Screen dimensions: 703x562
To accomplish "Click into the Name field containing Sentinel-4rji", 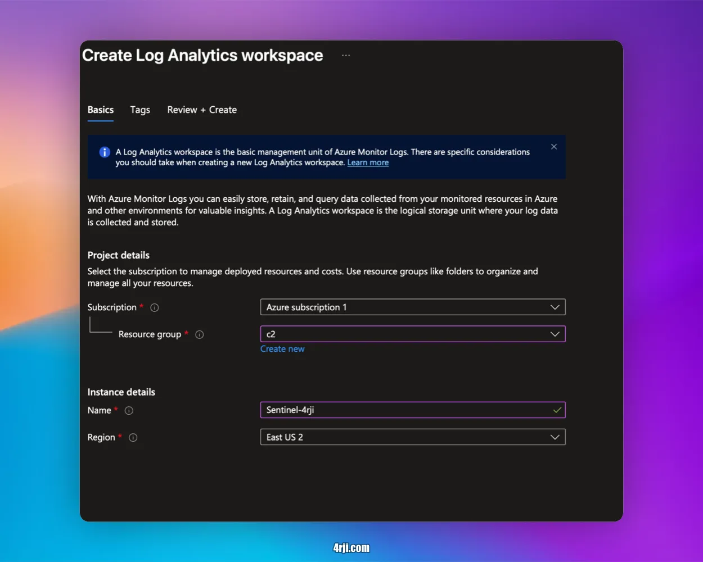I will 405,410.
